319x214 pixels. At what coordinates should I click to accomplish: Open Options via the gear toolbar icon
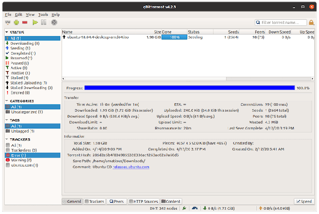click(54, 22)
